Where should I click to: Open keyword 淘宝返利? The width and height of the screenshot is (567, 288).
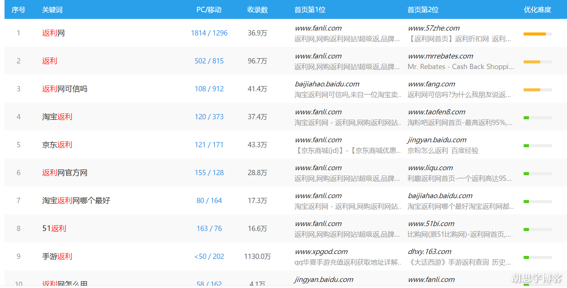pyautogui.click(x=57, y=117)
